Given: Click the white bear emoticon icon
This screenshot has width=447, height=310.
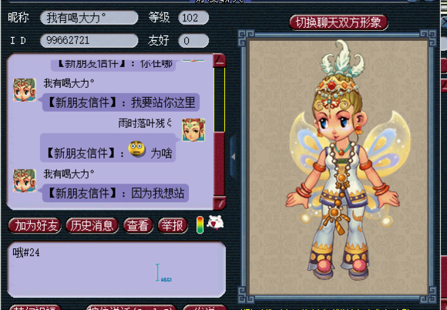Looking at the screenshot, I should [215, 223].
